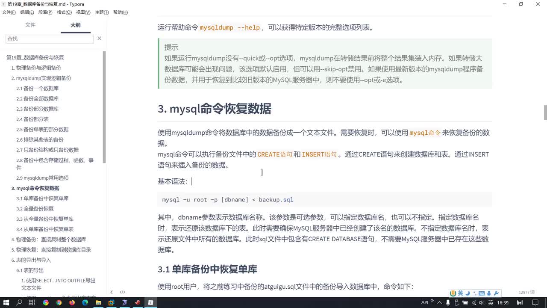
Task: Go to outline item 2.4 备份部分表
Action: pyautogui.click(x=32, y=119)
